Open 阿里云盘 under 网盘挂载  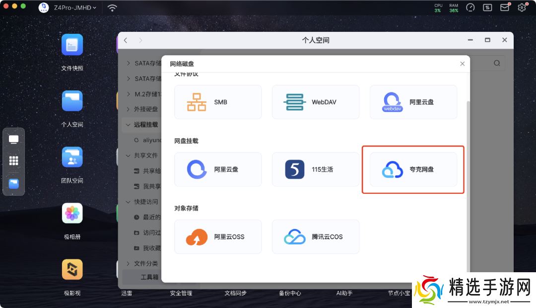218,169
